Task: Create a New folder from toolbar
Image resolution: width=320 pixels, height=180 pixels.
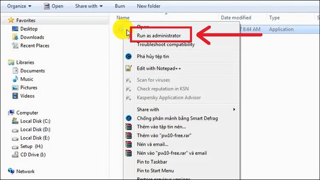Action: (x=149, y=6)
